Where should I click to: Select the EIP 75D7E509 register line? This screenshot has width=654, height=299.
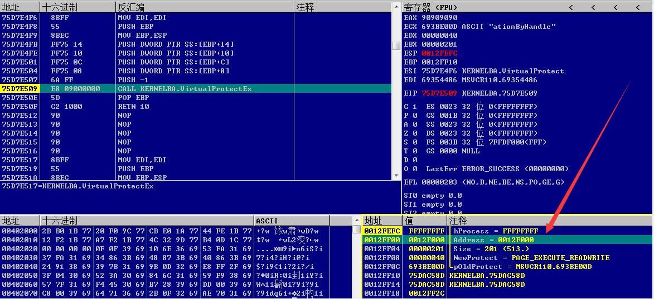tap(471, 93)
